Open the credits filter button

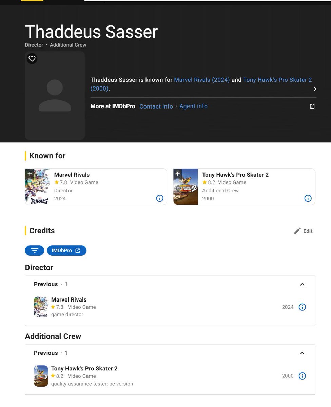pos(35,250)
